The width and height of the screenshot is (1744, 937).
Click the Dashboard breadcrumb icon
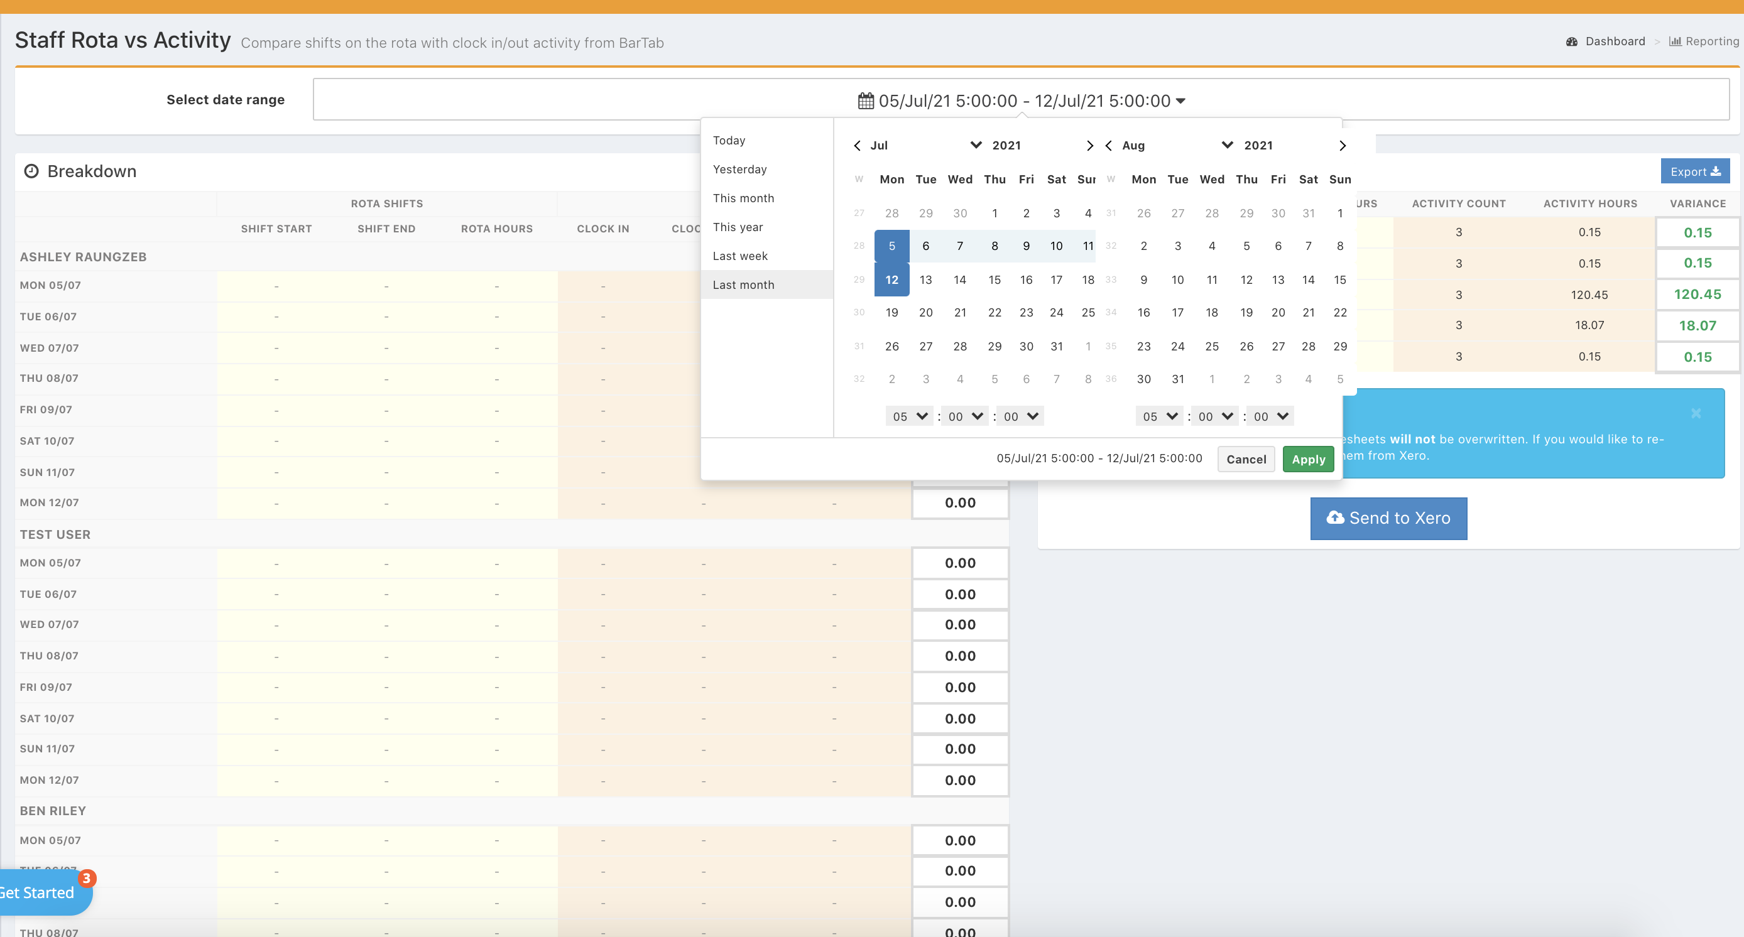1571,41
